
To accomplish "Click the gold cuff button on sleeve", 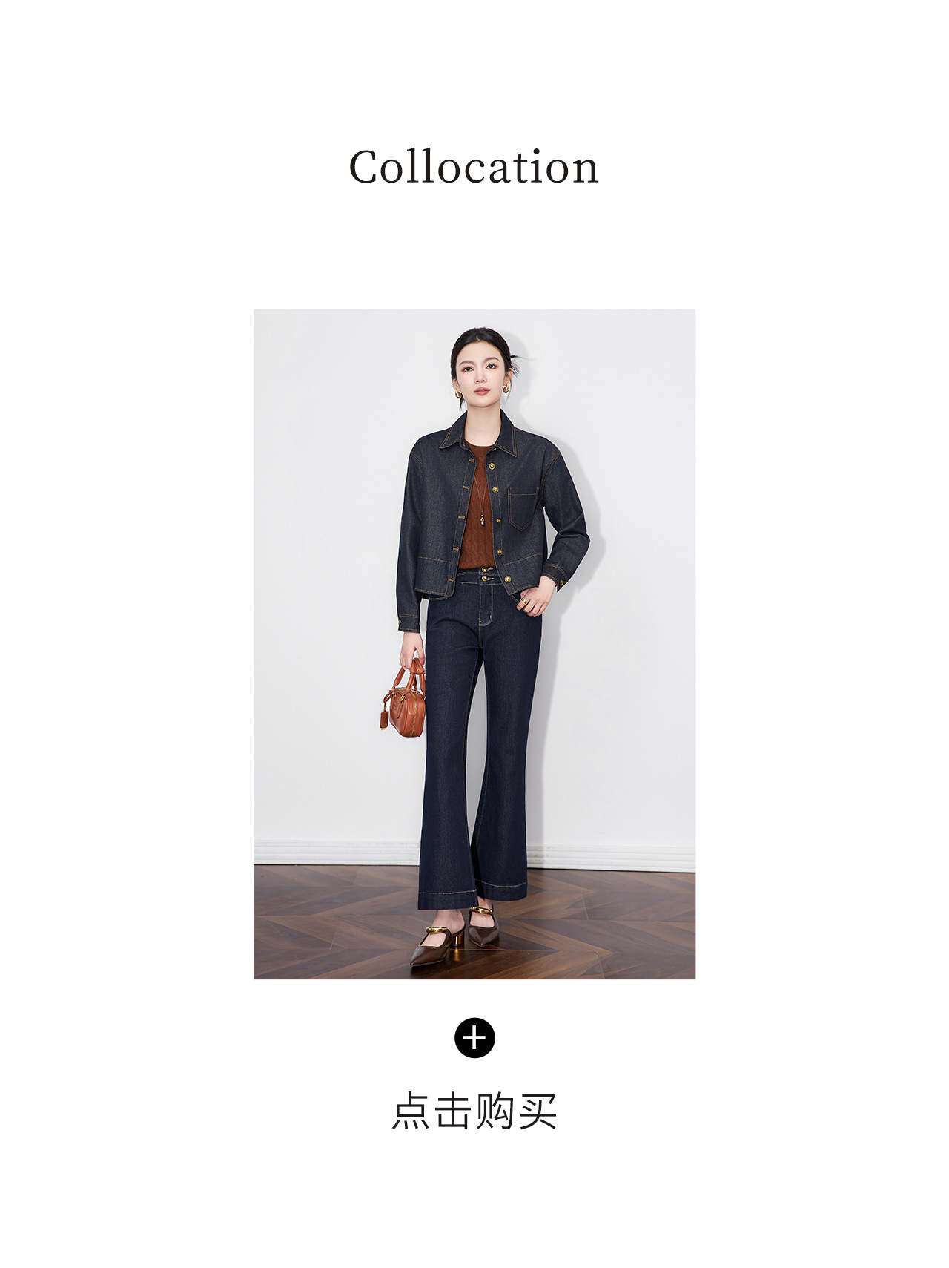I will tap(561, 582).
